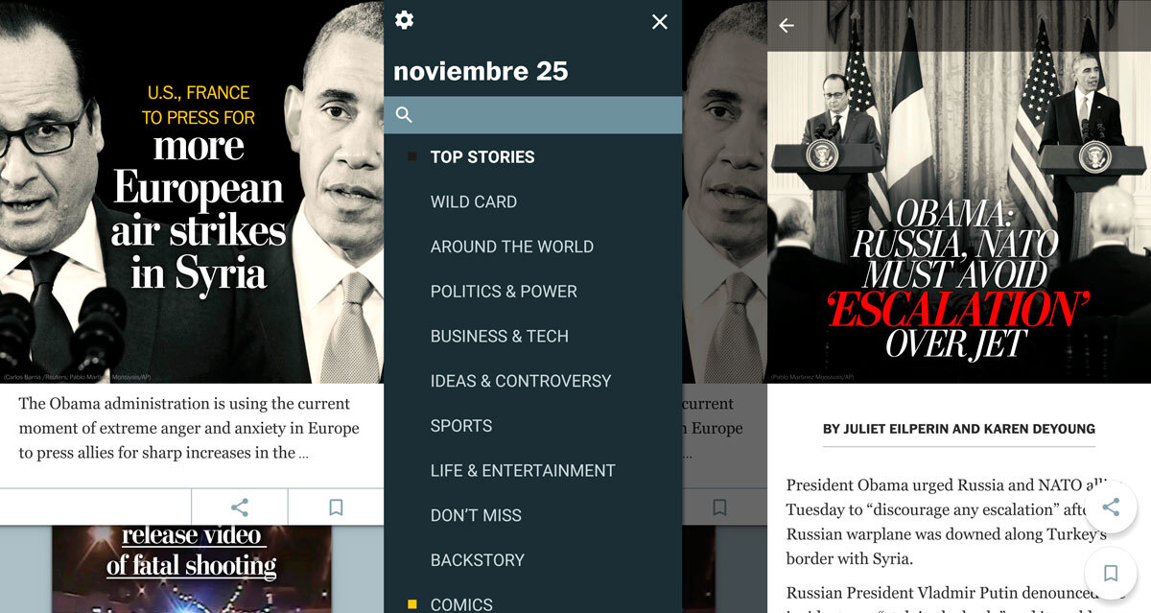Open the Comics section
This screenshot has width=1151, height=613.
[461, 604]
